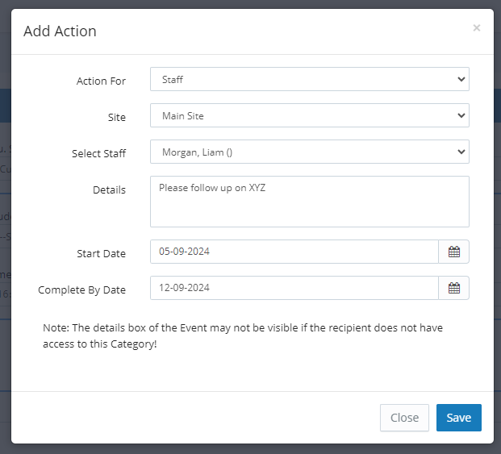This screenshot has width=501, height=454.
Task: Save the new action
Action: pyautogui.click(x=458, y=418)
